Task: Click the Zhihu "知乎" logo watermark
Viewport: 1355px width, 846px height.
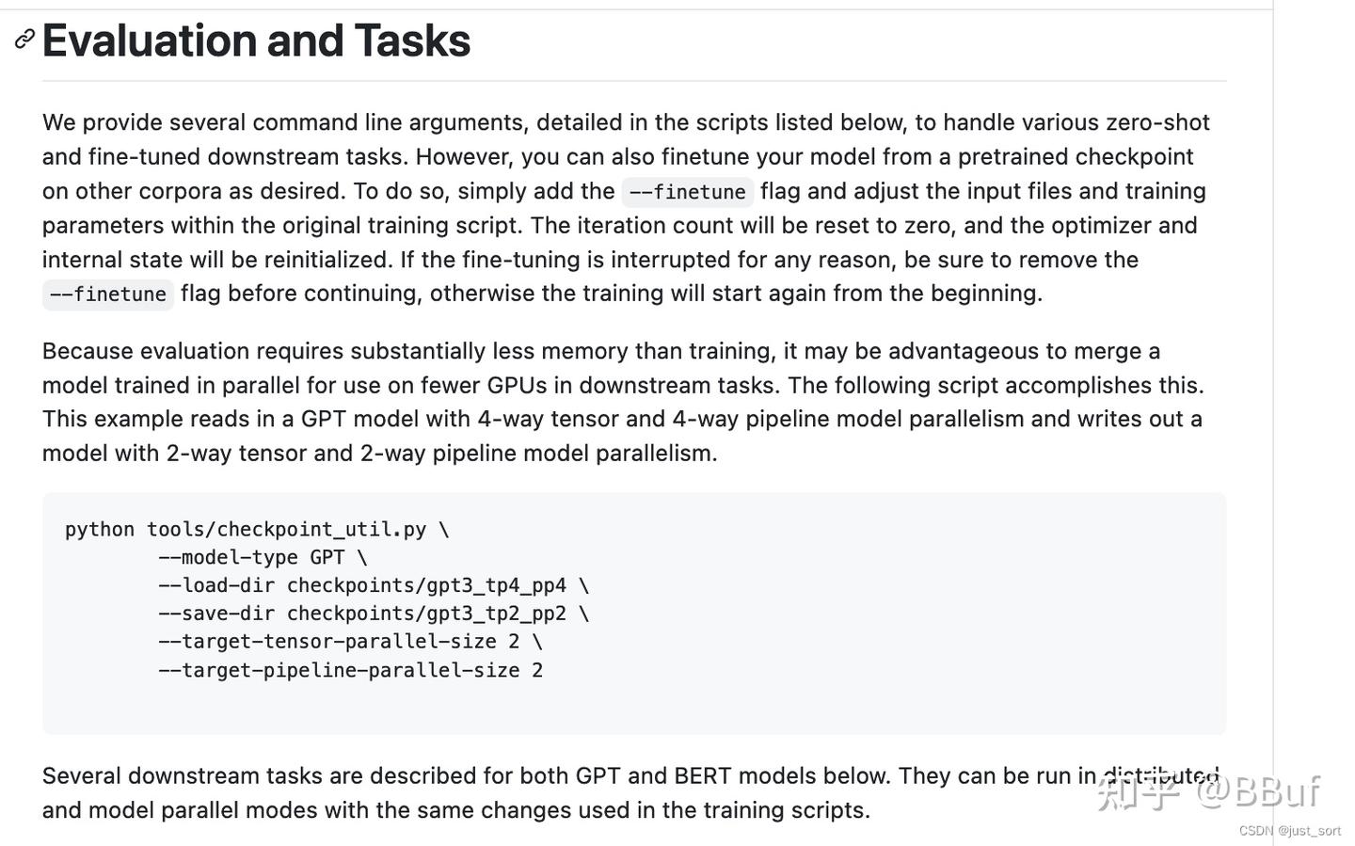Action: click(x=1139, y=792)
